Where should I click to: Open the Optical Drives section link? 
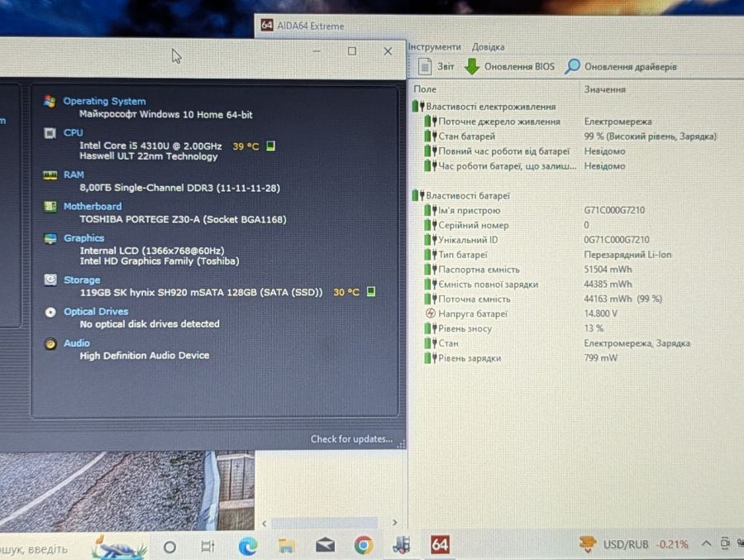coord(96,312)
